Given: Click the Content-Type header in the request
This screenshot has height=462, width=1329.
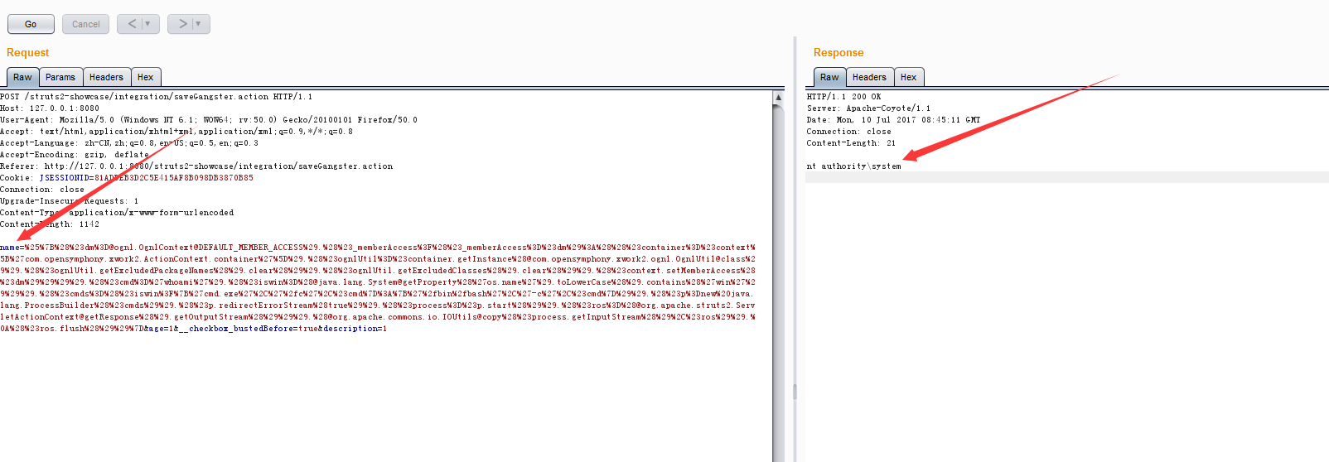Looking at the screenshot, I should [117, 213].
